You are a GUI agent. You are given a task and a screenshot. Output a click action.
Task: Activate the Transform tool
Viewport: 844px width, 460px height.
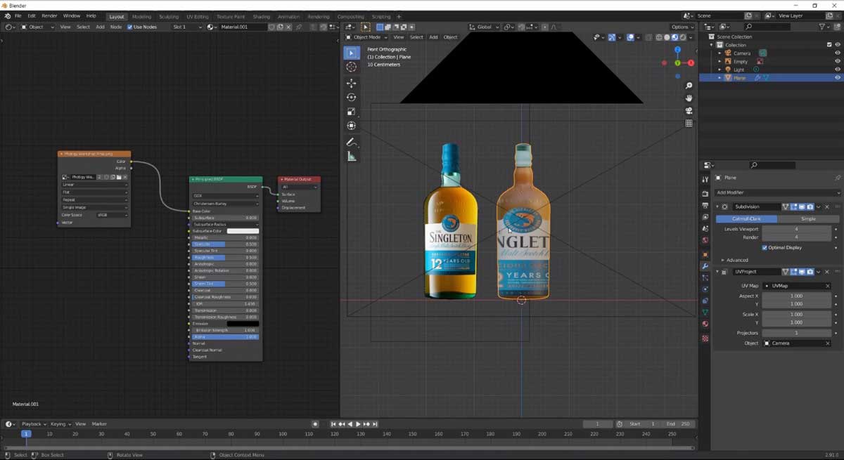[351, 126]
